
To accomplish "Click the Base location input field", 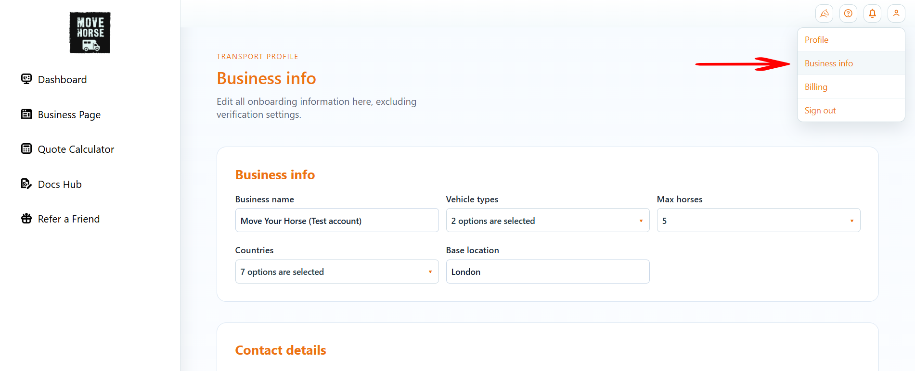I will 548,272.
